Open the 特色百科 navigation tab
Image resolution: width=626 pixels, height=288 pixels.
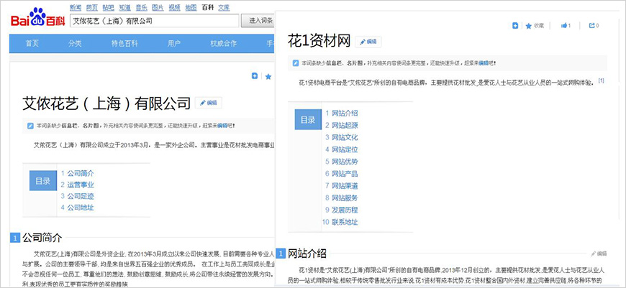coord(124,44)
